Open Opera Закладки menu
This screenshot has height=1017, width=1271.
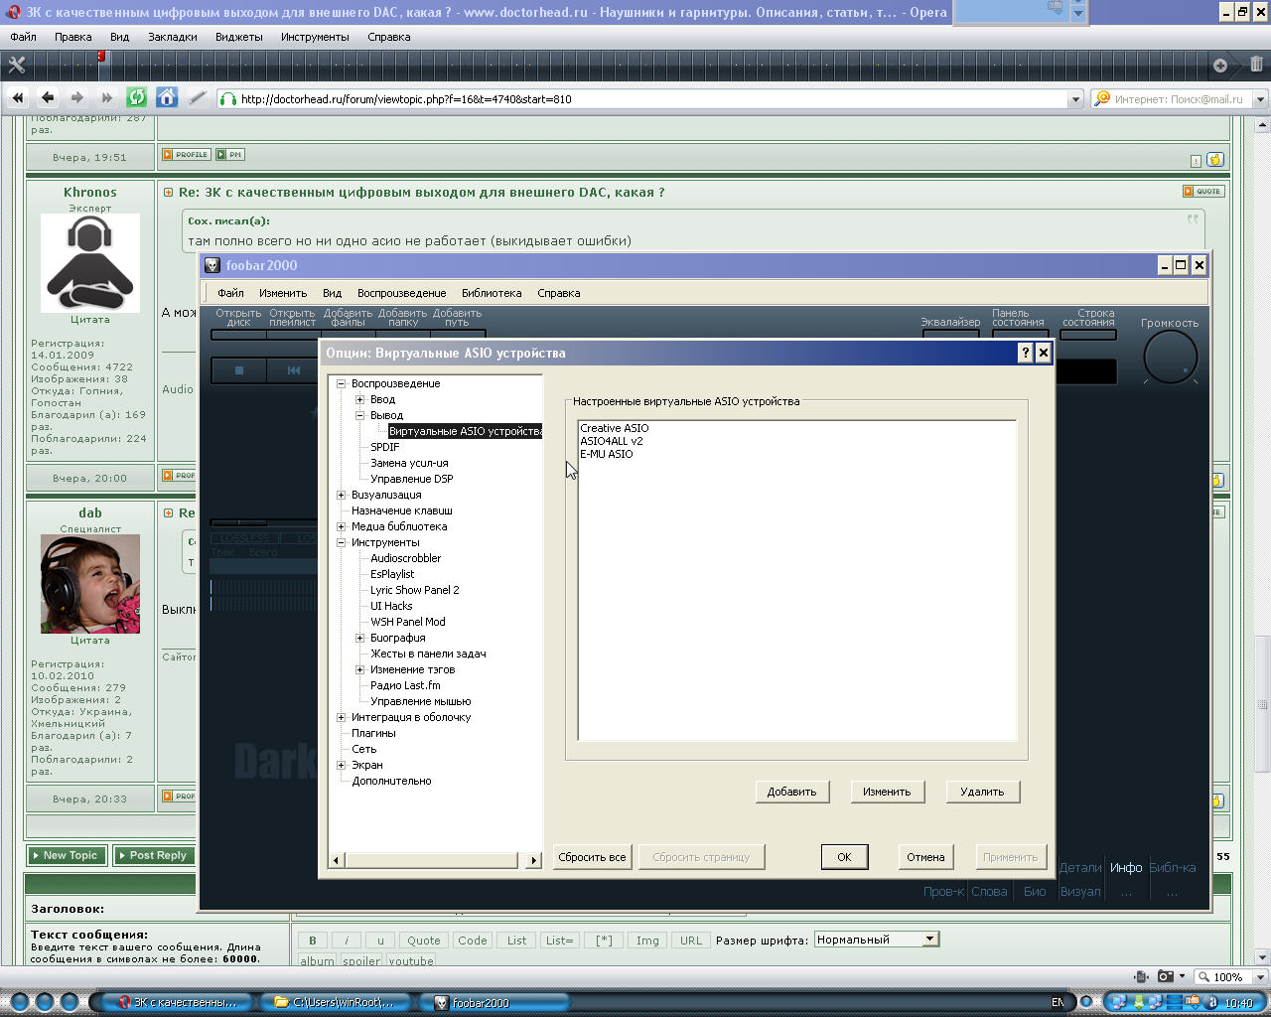click(172, 37)
